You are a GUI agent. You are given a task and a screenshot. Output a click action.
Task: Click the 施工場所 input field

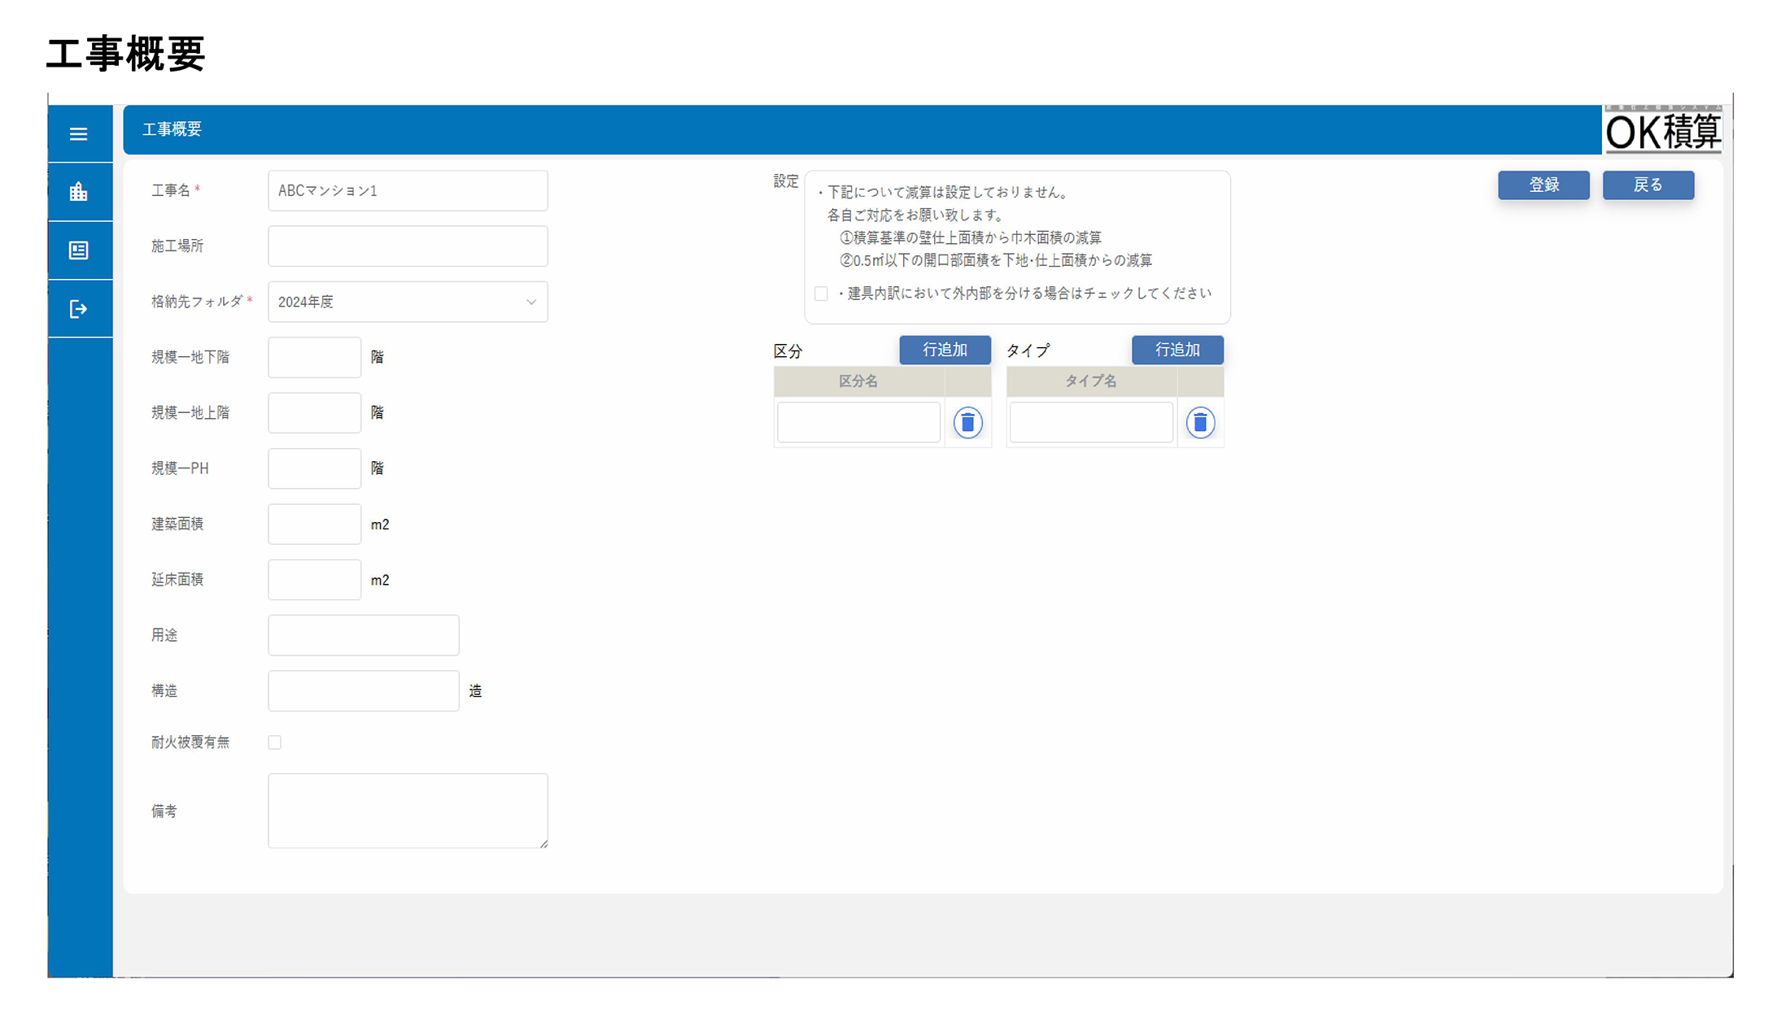point(408,246)
